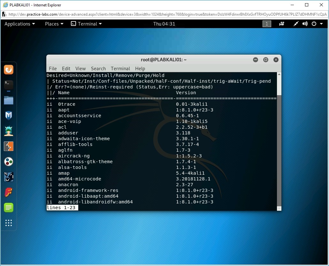Open the terminal's Edit menu
Viewport: 329px width, 266px height.
(x=66, y=69)
